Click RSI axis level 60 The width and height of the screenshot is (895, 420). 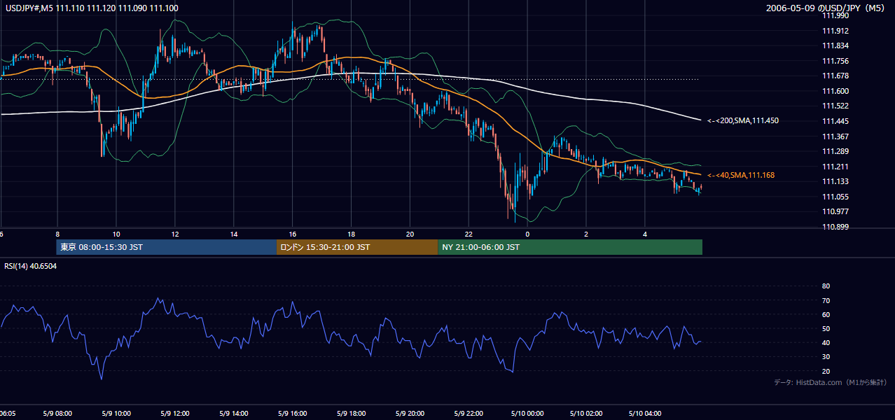click(826, 315)
